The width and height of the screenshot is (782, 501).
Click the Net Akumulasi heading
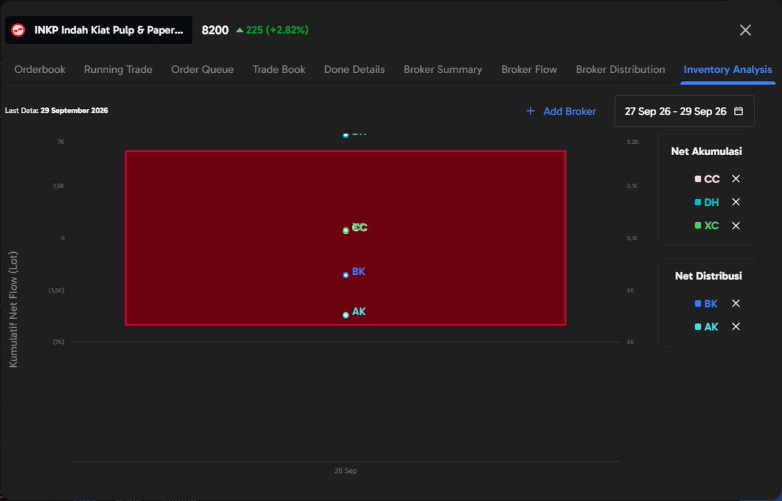[x=706, y=151]
